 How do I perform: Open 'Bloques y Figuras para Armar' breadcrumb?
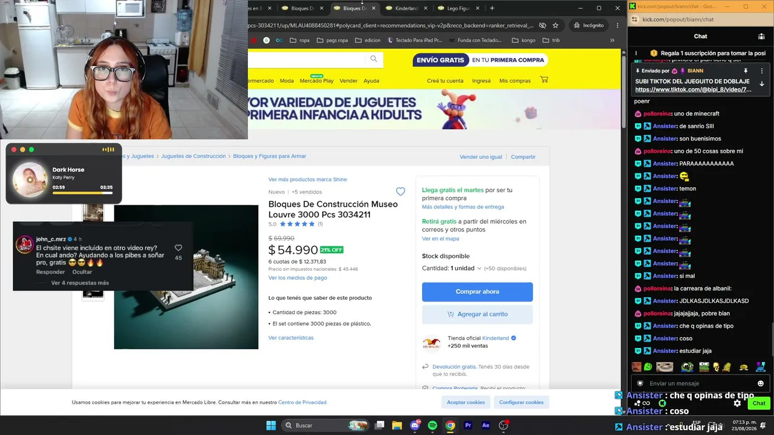(x=270, y=156)
